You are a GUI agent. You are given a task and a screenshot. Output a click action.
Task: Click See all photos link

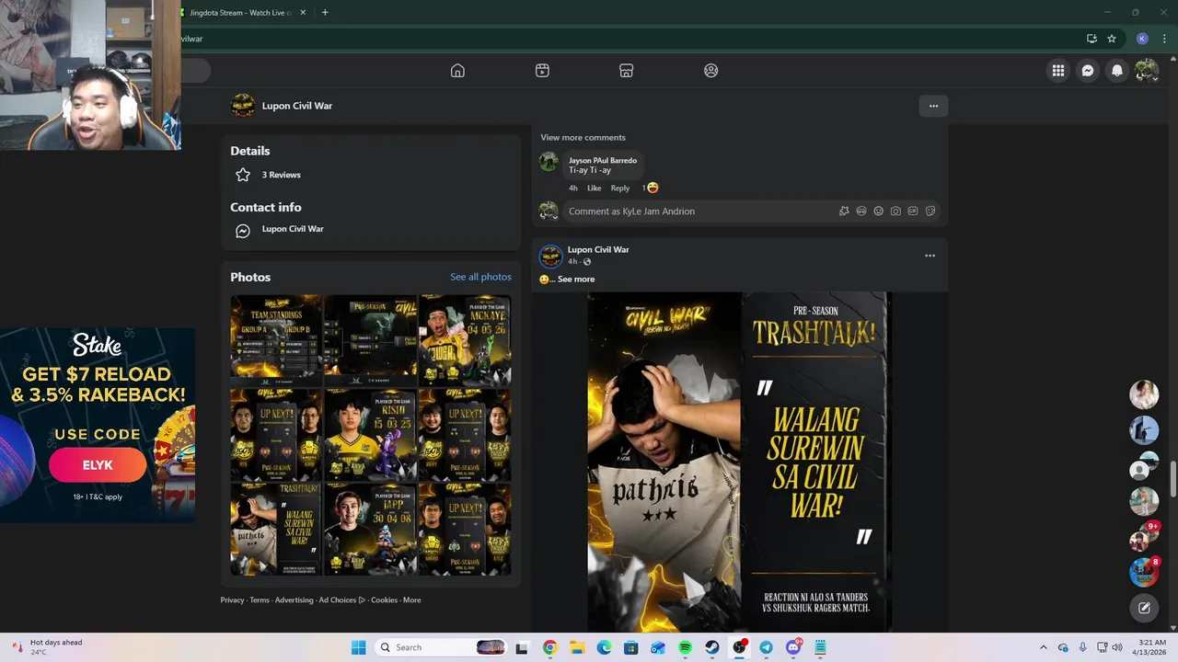tap(480, 277)
